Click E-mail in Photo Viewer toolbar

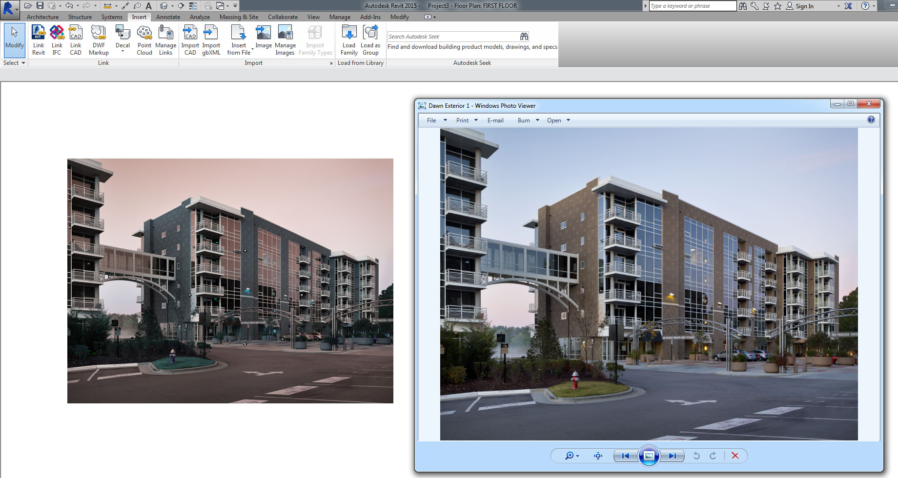pos(495,120)
